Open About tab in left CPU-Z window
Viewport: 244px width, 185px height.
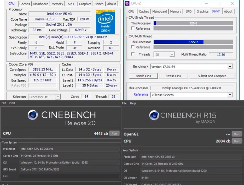tap(111, 4)
